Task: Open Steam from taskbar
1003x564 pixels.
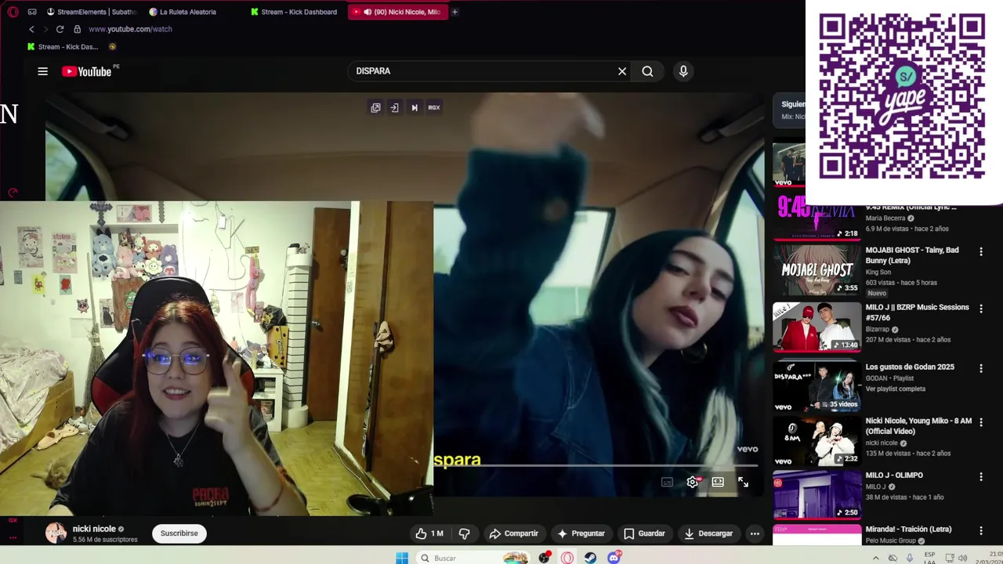Action: point(591,558)
